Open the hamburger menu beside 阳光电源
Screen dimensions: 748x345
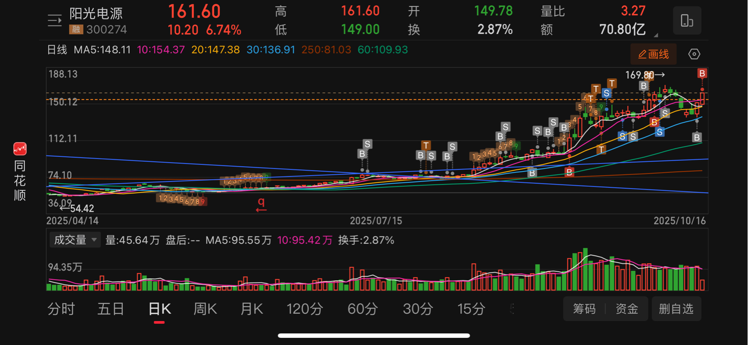[54, 20]
